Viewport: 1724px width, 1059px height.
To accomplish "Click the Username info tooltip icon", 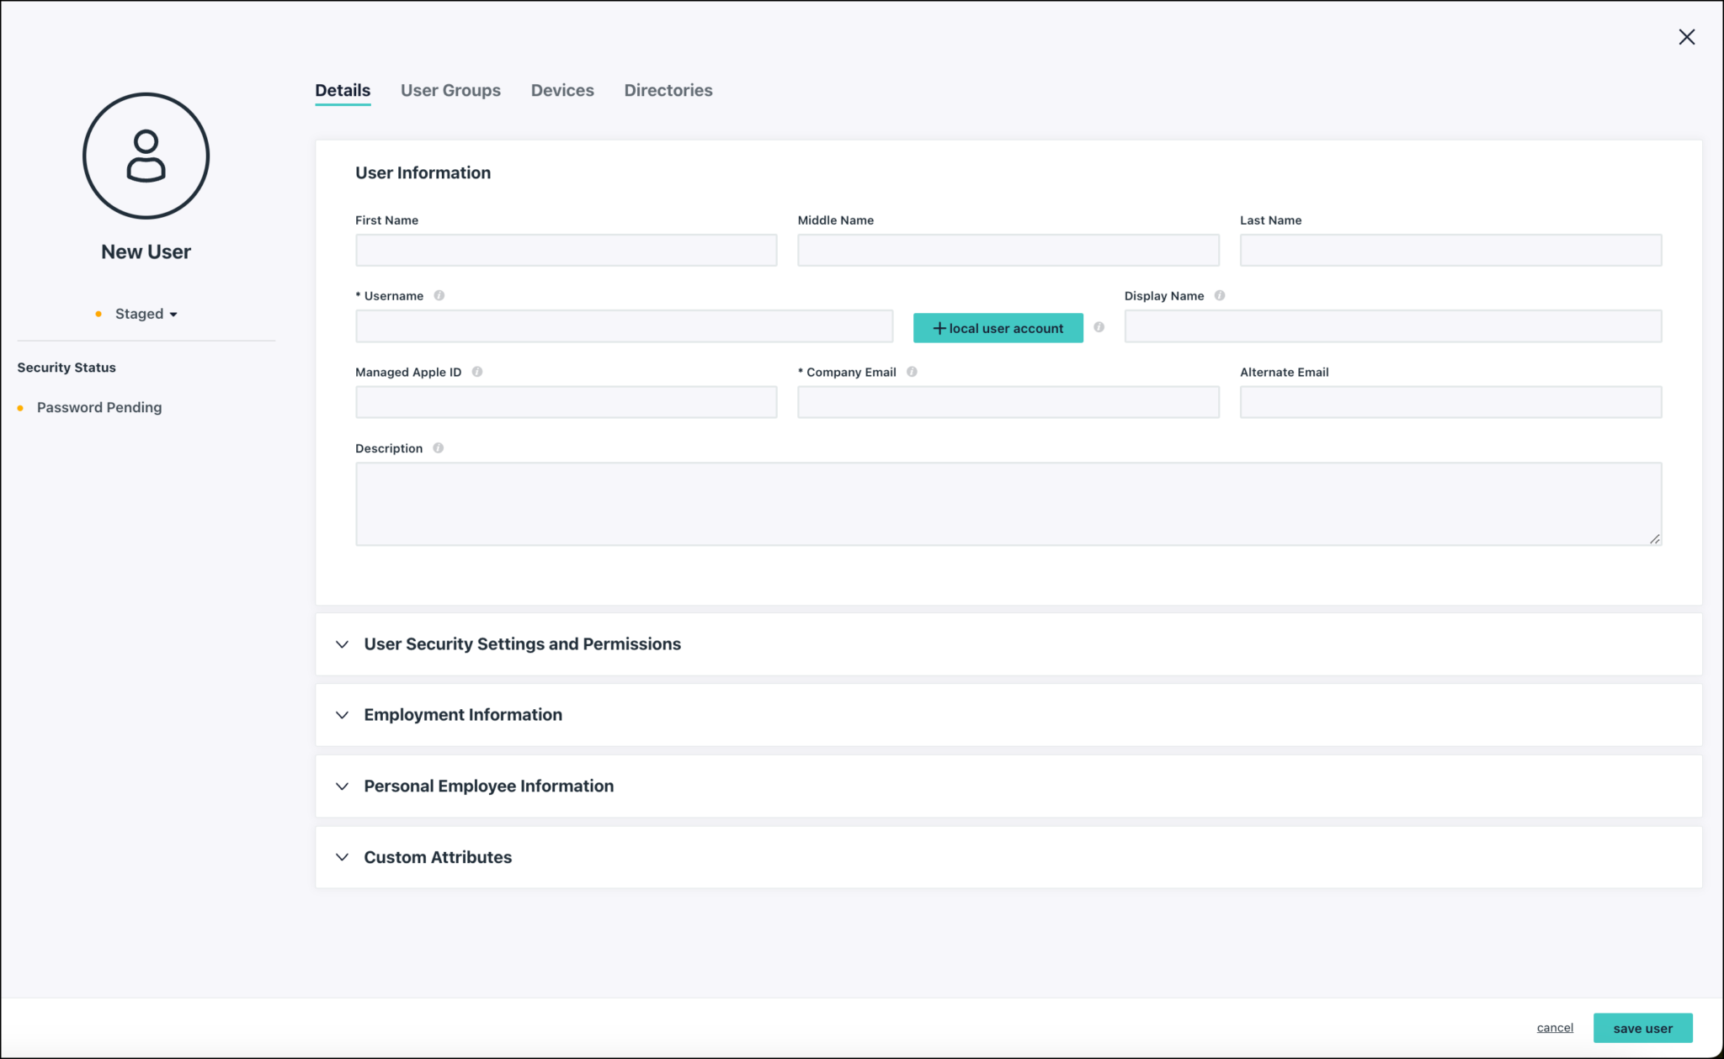I will (439, 295).
